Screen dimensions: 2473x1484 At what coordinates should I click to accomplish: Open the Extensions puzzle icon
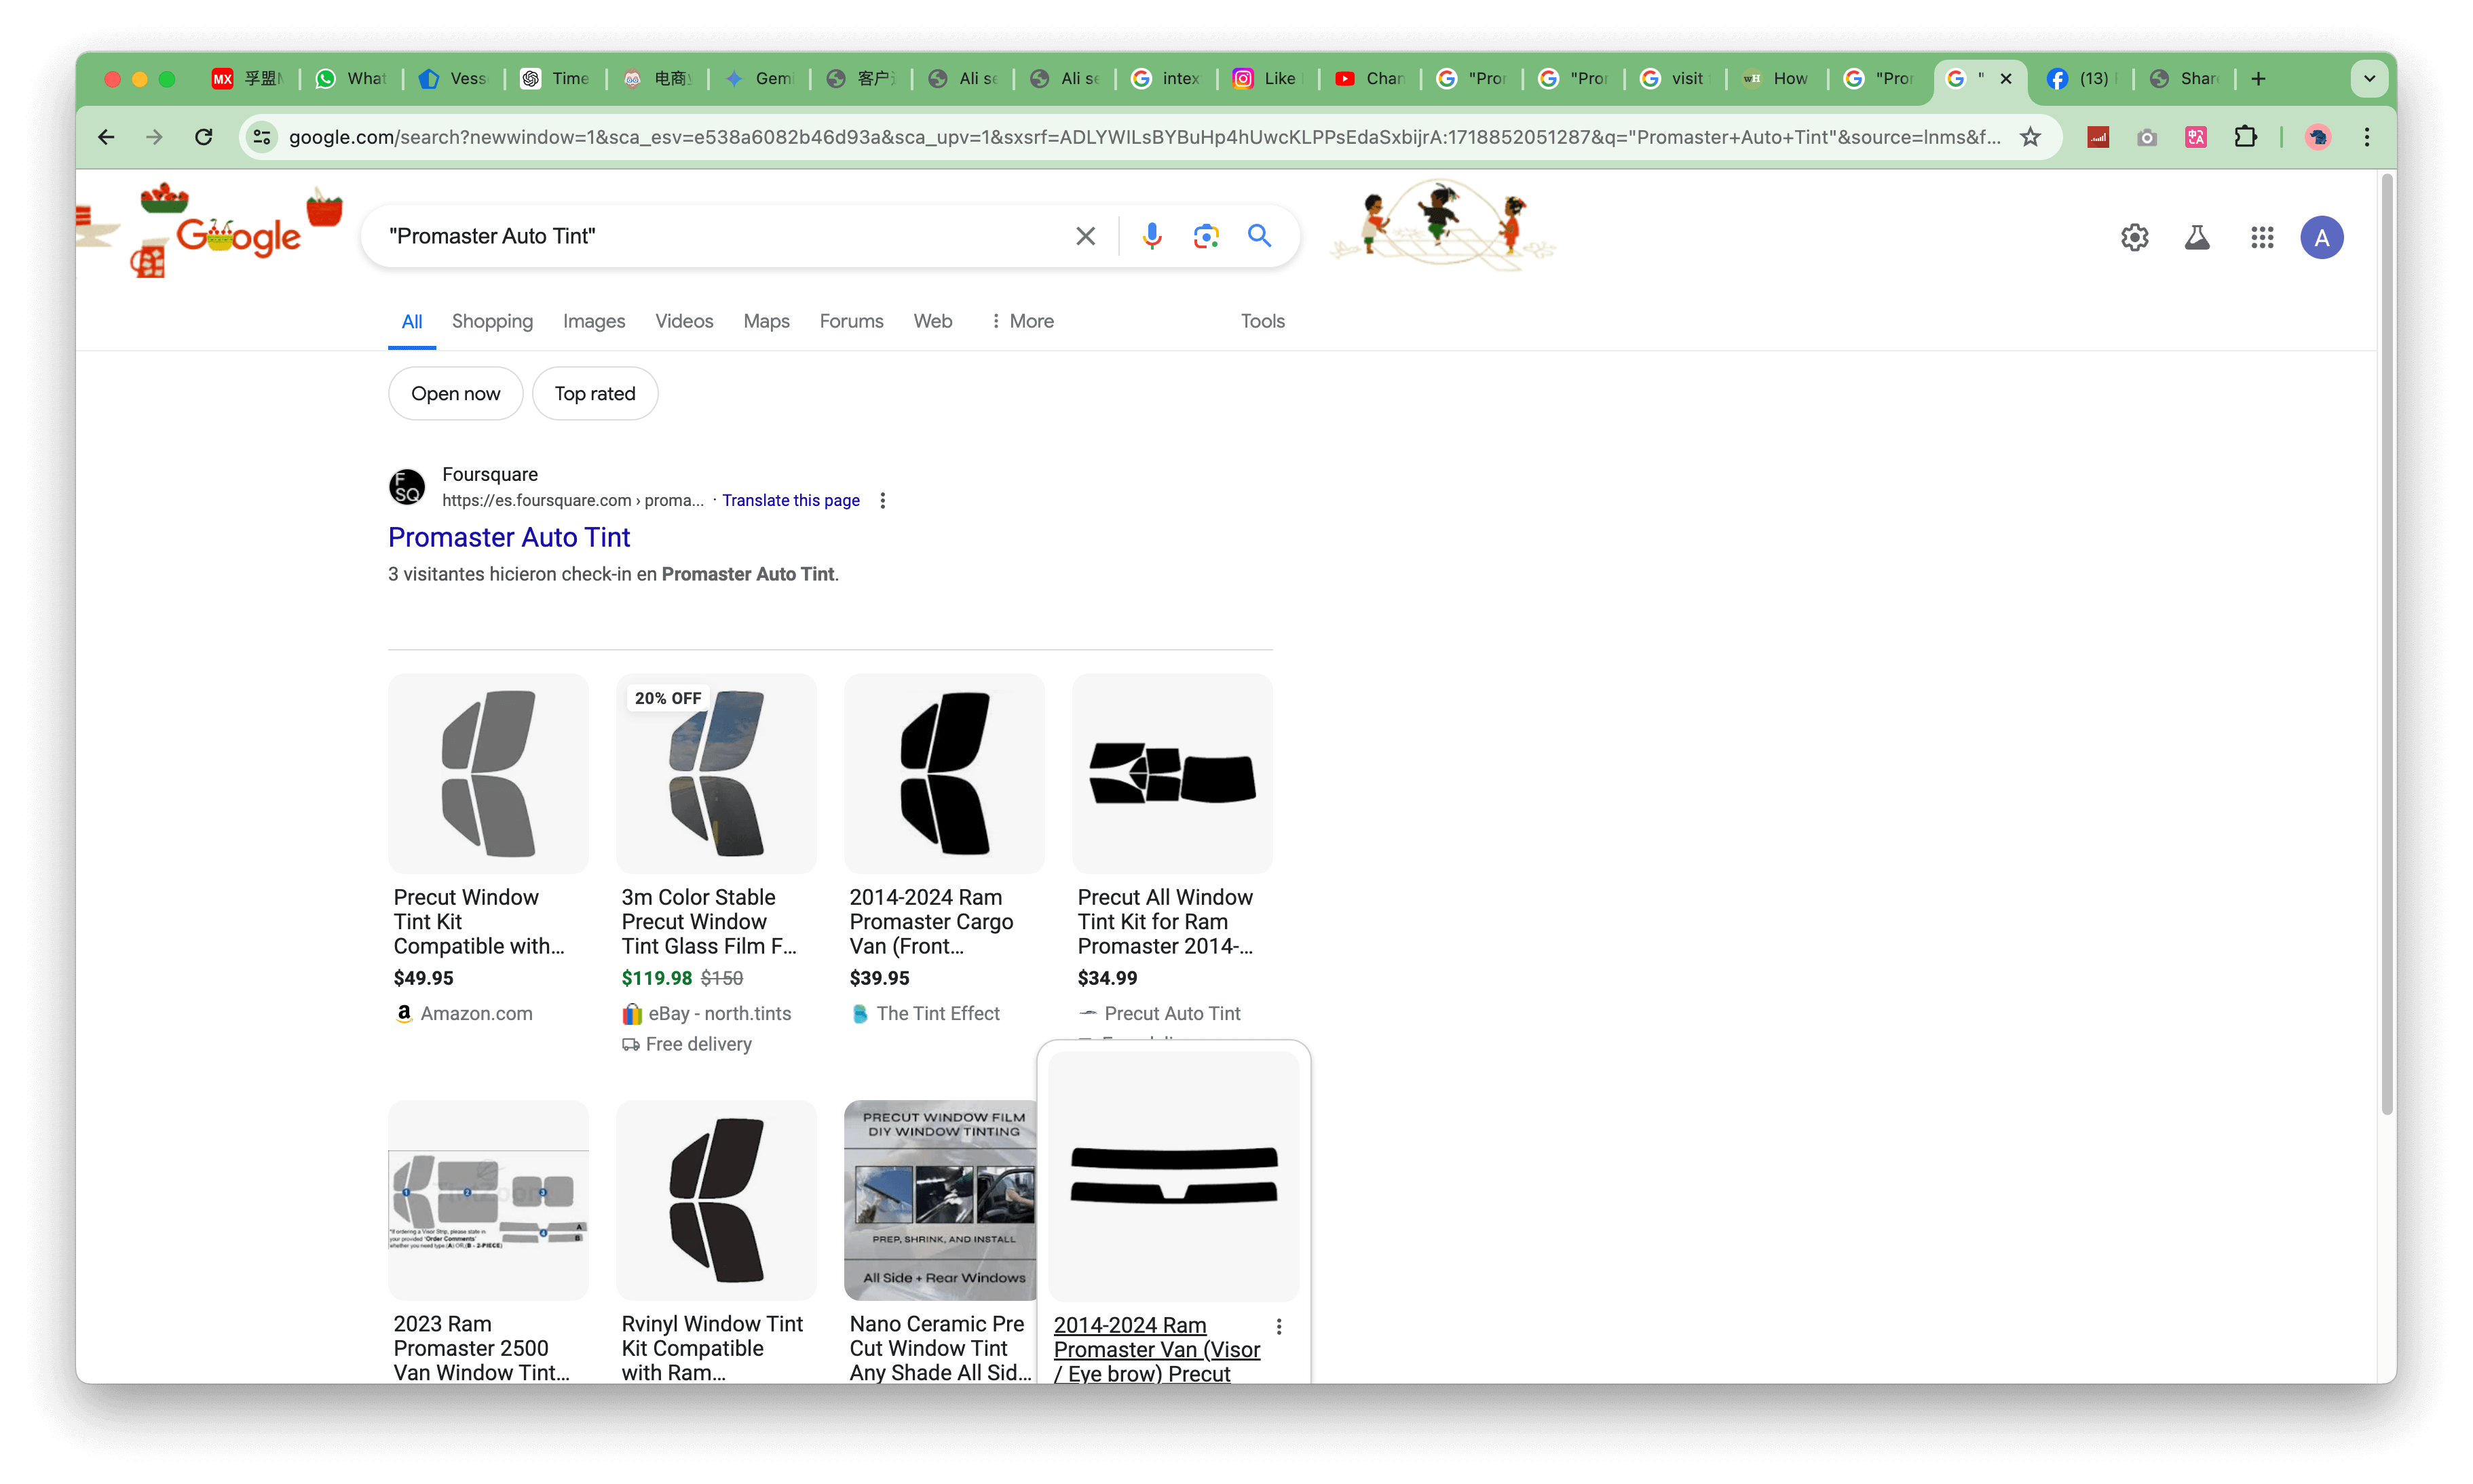2246,137
